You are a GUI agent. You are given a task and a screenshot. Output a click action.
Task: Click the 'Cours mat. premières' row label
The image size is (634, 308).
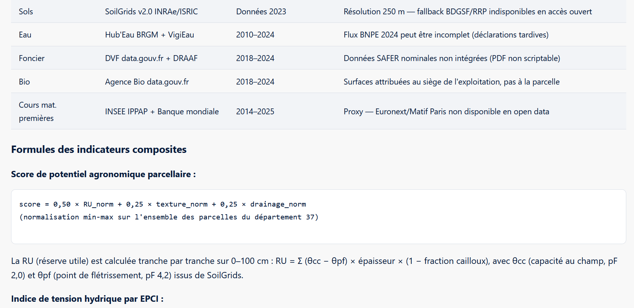click(38, 111)
